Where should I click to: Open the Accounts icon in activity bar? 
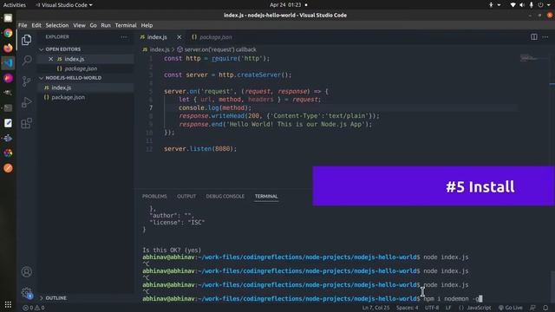(x=27, y=271)
